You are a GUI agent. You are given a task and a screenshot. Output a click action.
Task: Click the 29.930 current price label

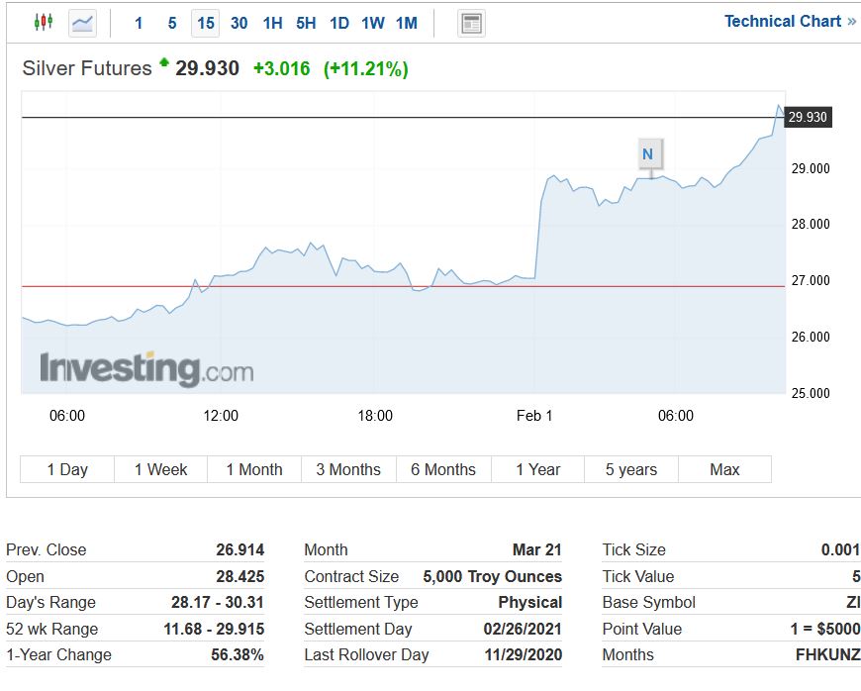click(x=807, y=118)
